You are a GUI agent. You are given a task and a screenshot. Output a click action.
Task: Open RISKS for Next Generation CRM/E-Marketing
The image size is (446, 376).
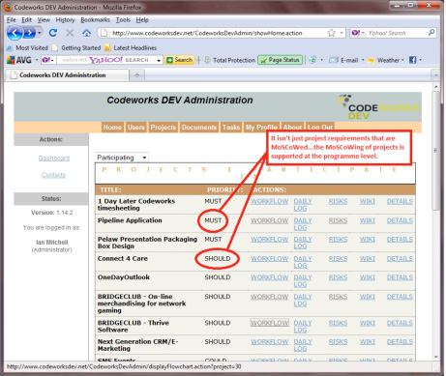(338, 342)
